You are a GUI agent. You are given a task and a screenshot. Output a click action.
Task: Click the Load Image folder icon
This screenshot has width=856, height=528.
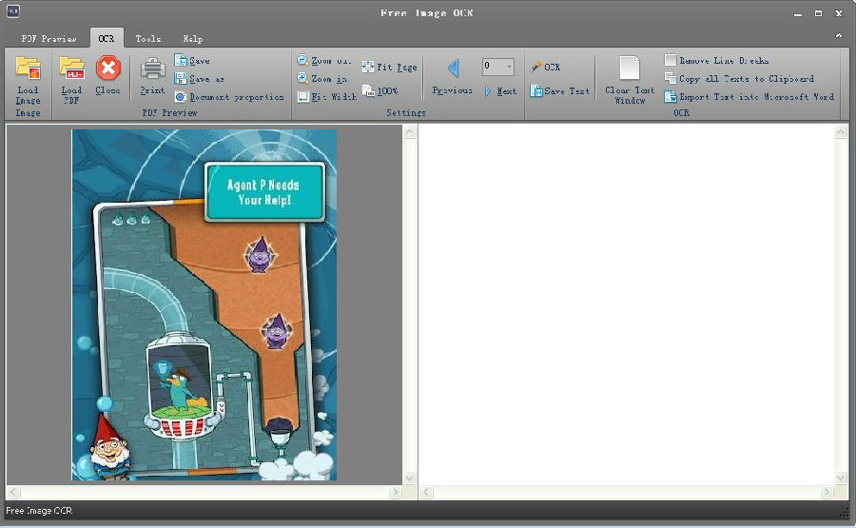coord(29,69)
